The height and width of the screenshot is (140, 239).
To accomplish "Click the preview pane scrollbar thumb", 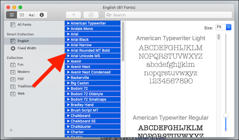I will pos(219,37).
